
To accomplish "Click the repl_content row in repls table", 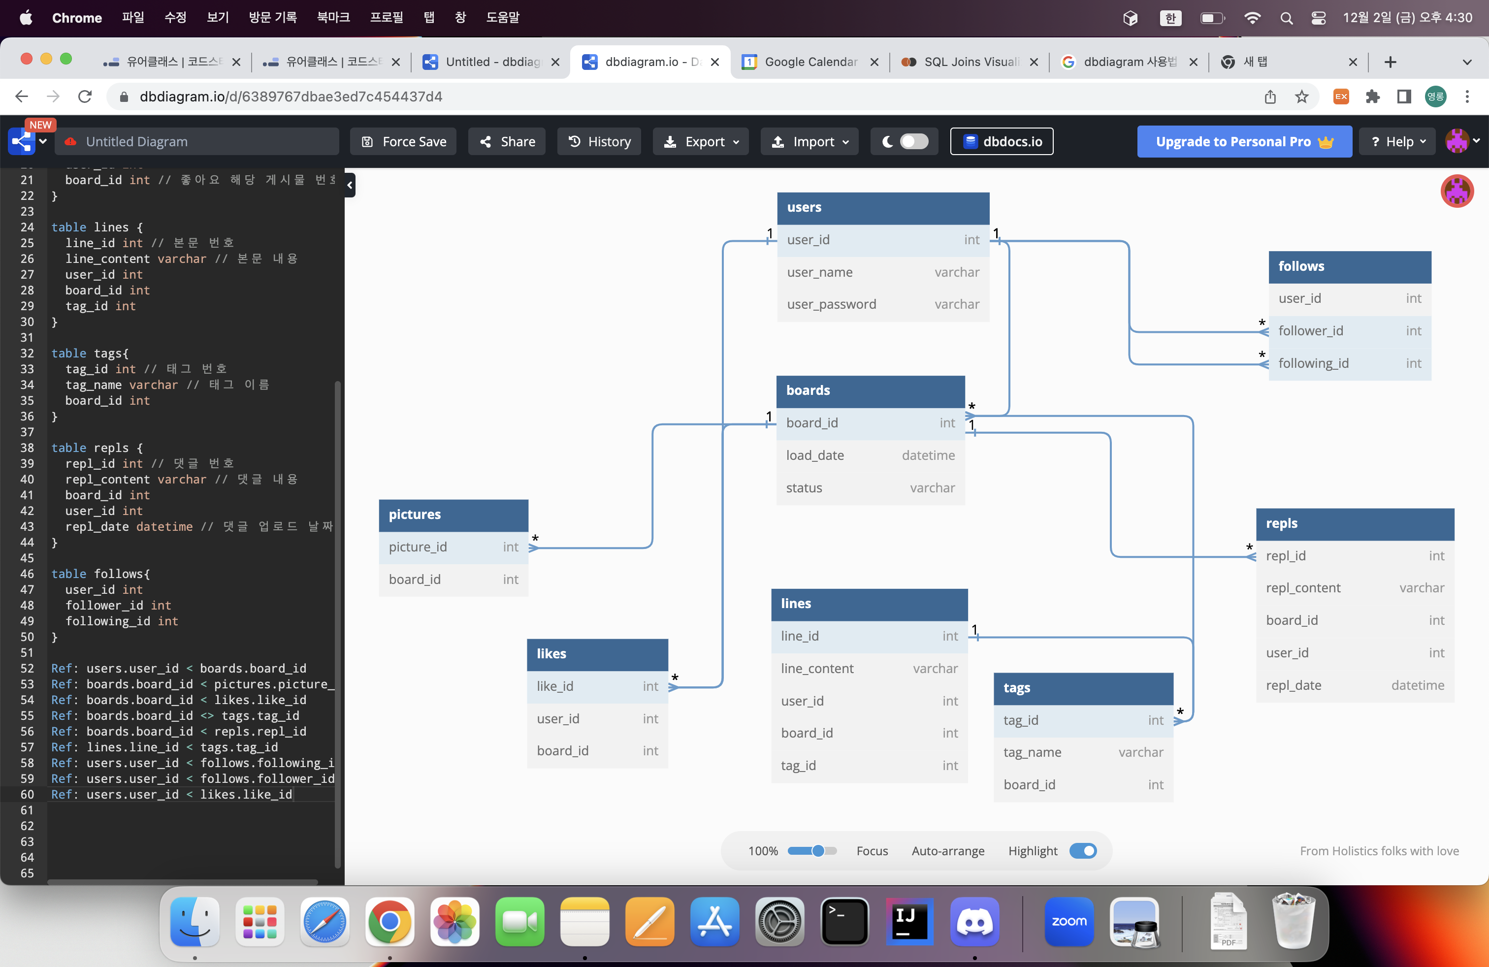I will [x=1355, y=588].
